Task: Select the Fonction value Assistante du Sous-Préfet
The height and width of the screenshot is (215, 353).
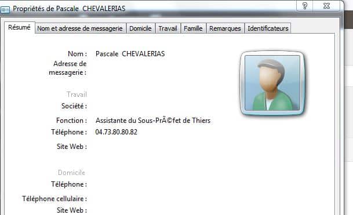Action: [153, 121]
